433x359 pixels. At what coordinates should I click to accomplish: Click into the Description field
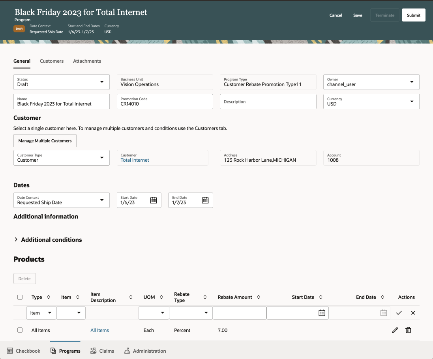tap(268, 102)
